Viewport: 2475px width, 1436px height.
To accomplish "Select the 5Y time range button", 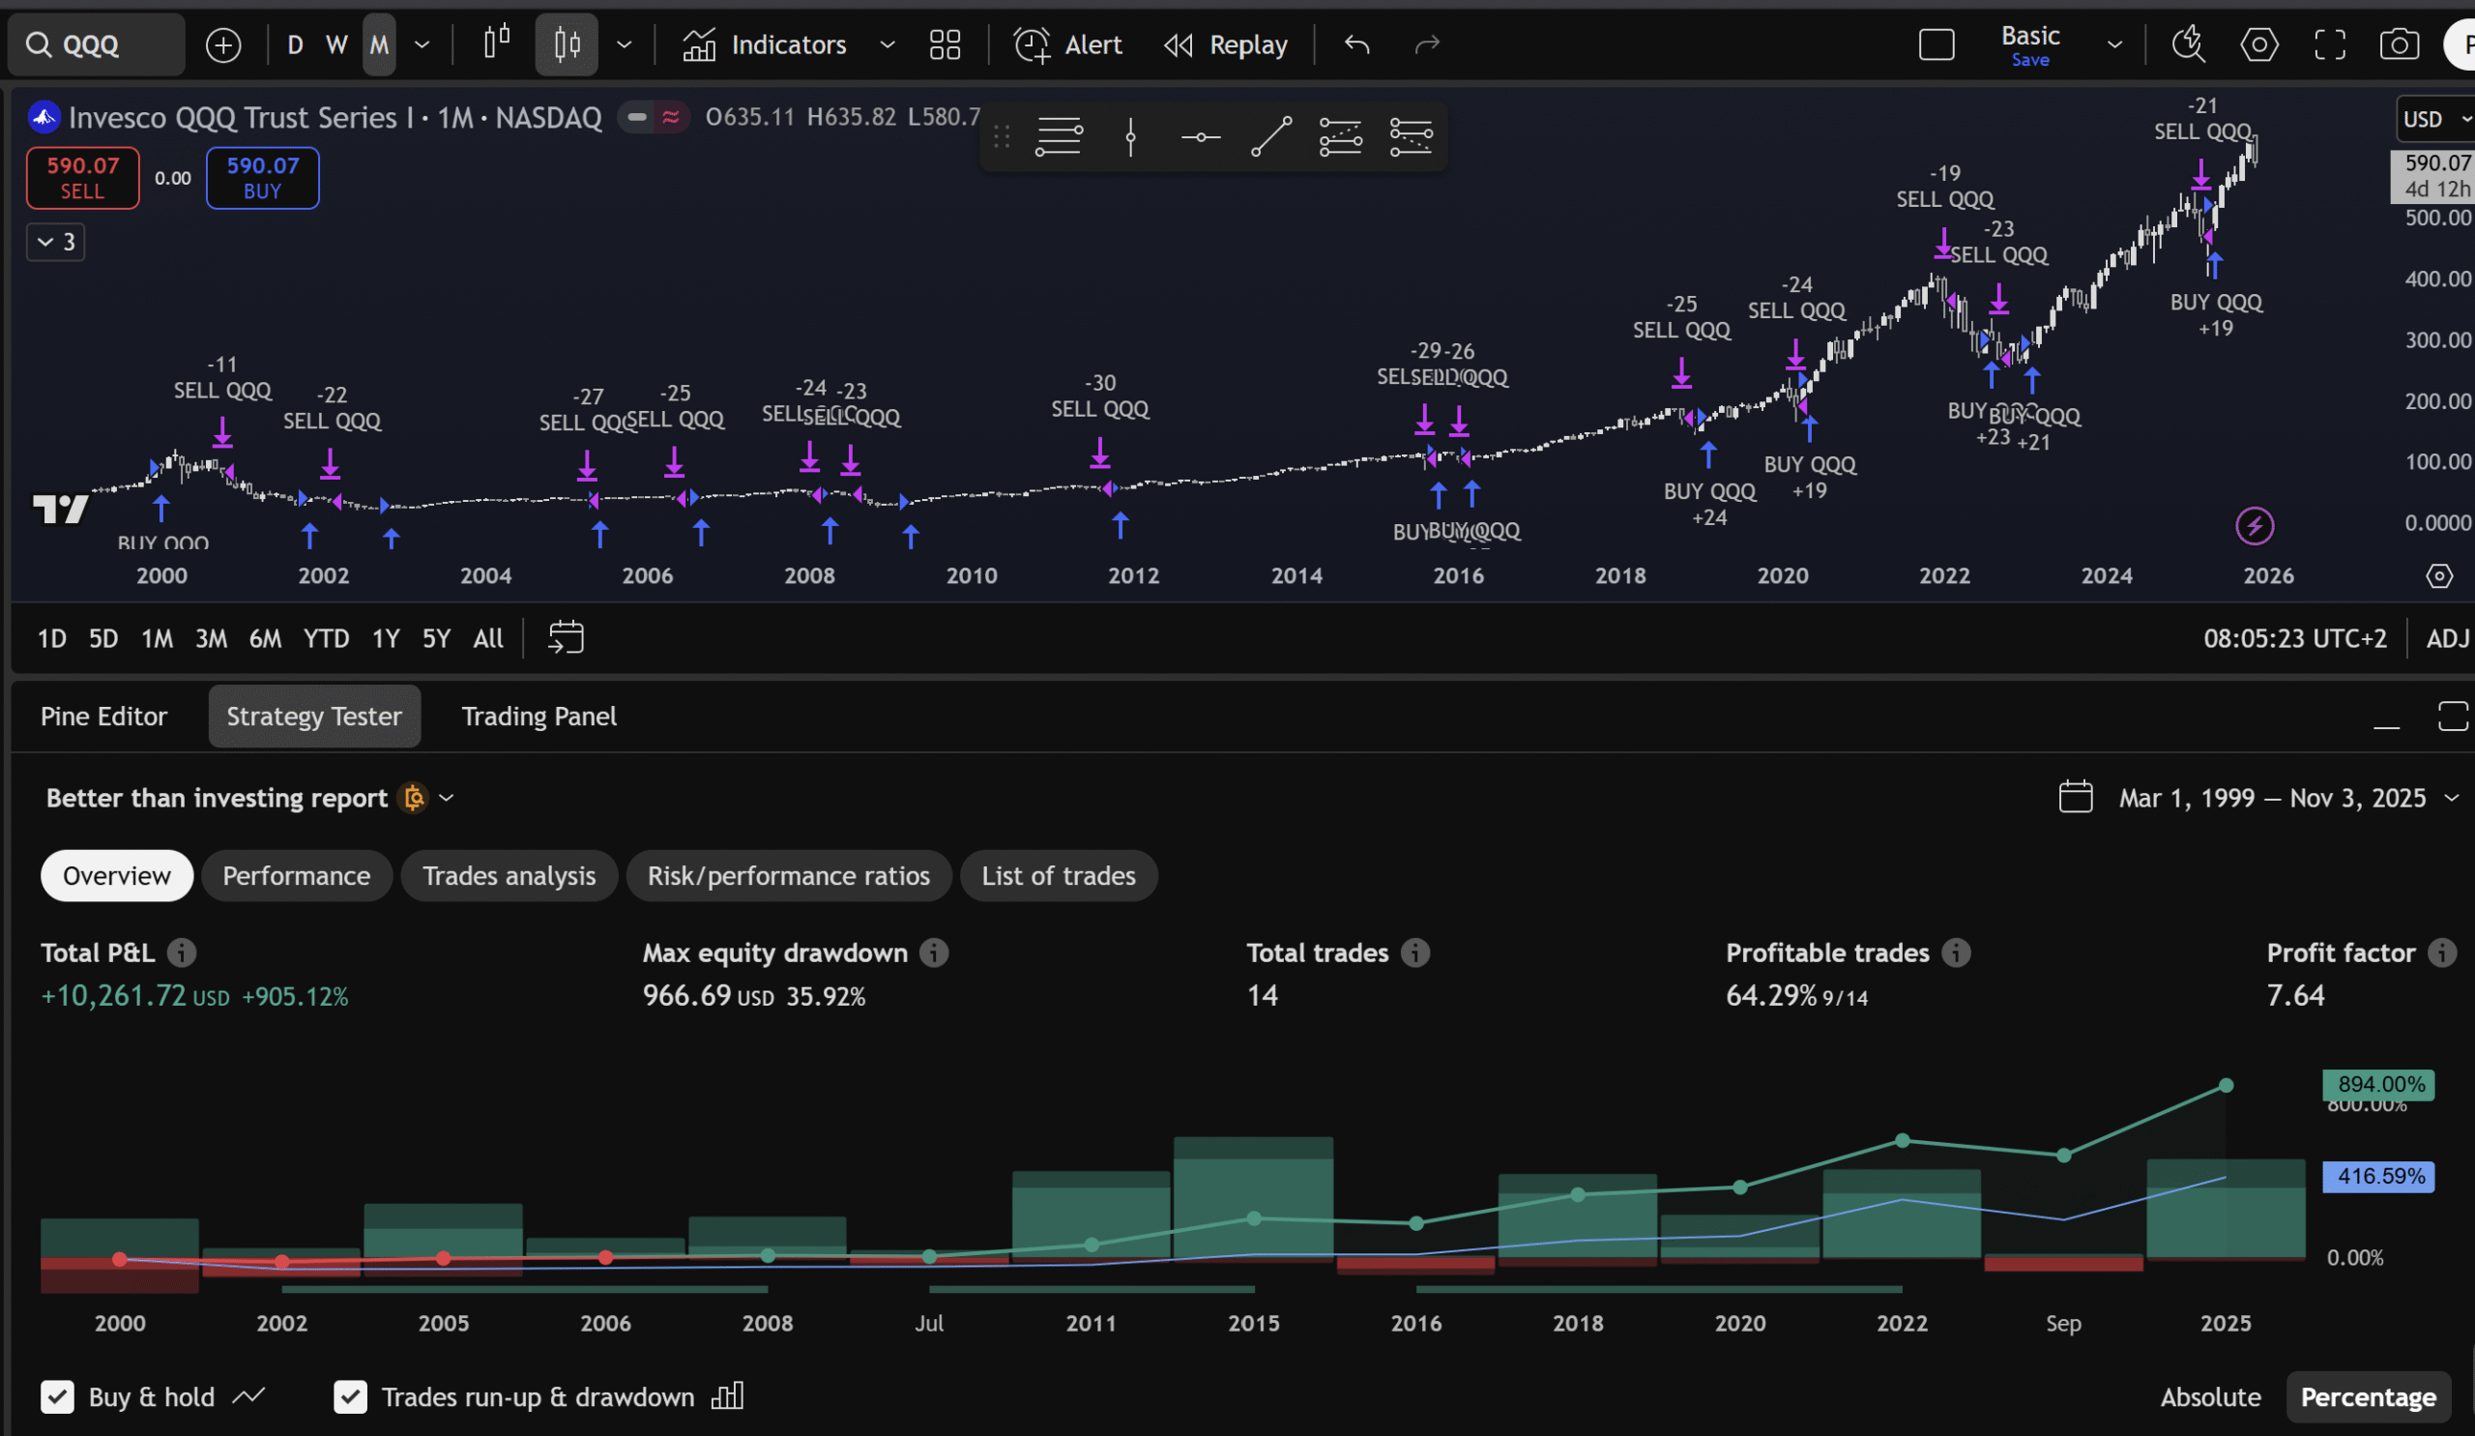I will (x=436, y=638).
